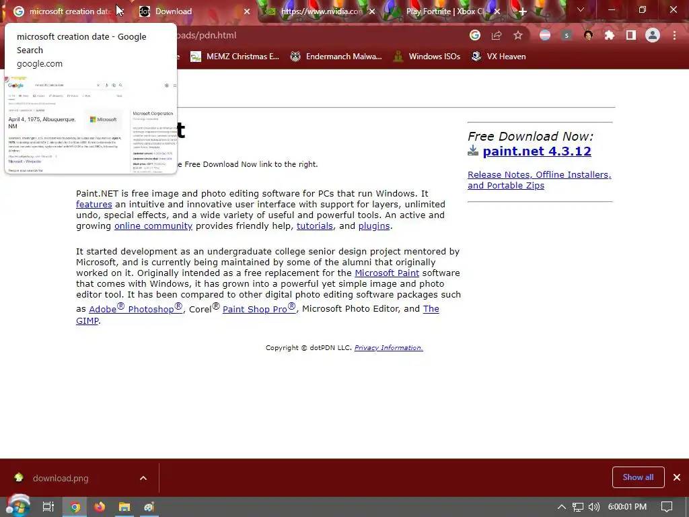Open the 'plugins' link

pyautogui.click(x=374, y=226)
